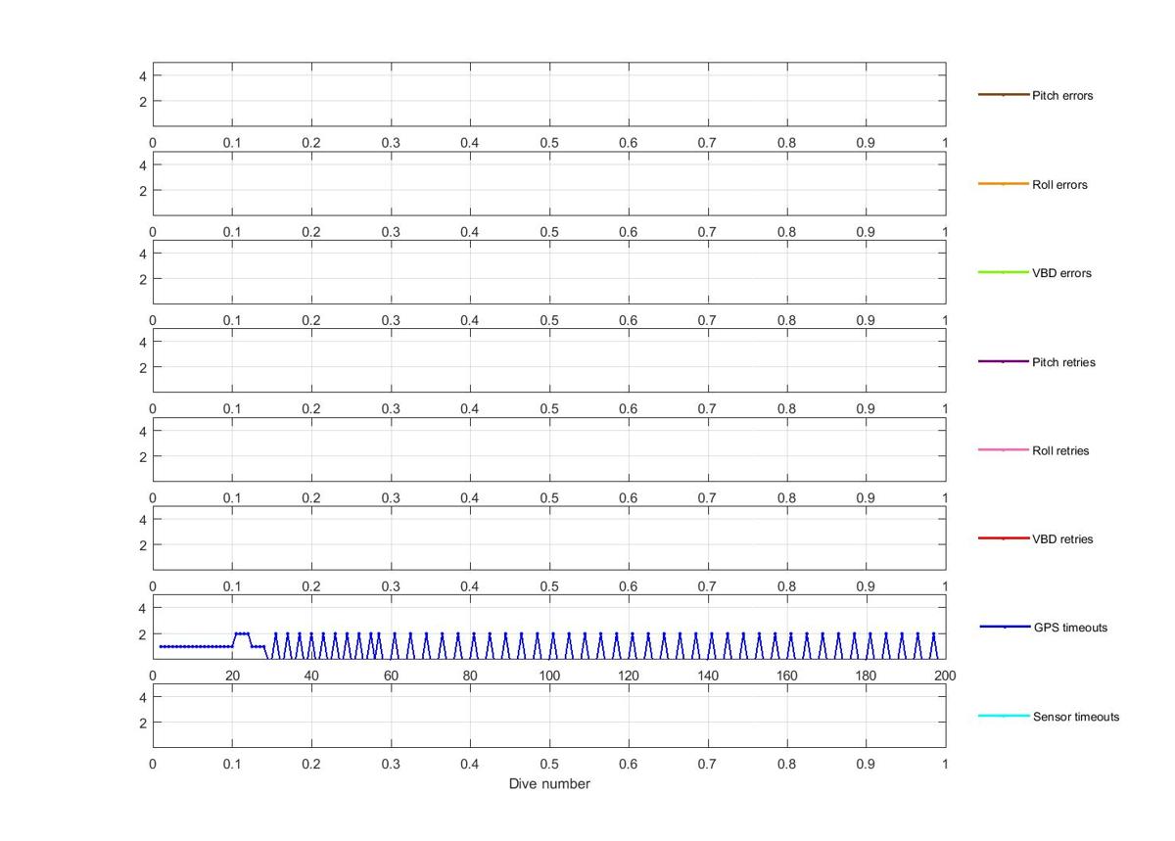Click x-axis tick label 20
Screen dimensions: 1175x841
pos(232,676)
